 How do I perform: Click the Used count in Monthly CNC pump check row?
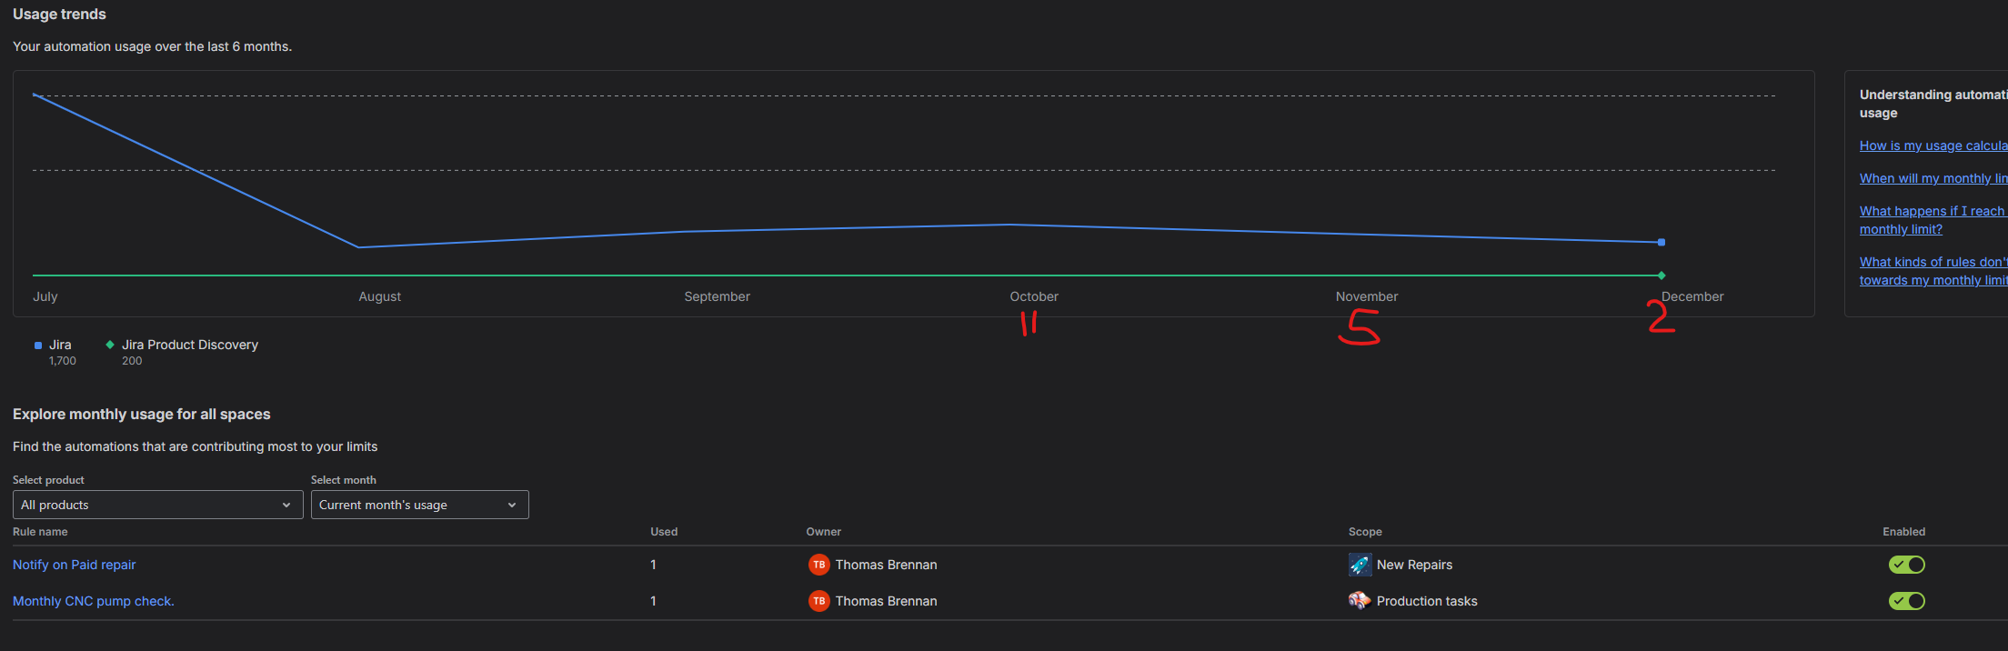tap(653, 601)
